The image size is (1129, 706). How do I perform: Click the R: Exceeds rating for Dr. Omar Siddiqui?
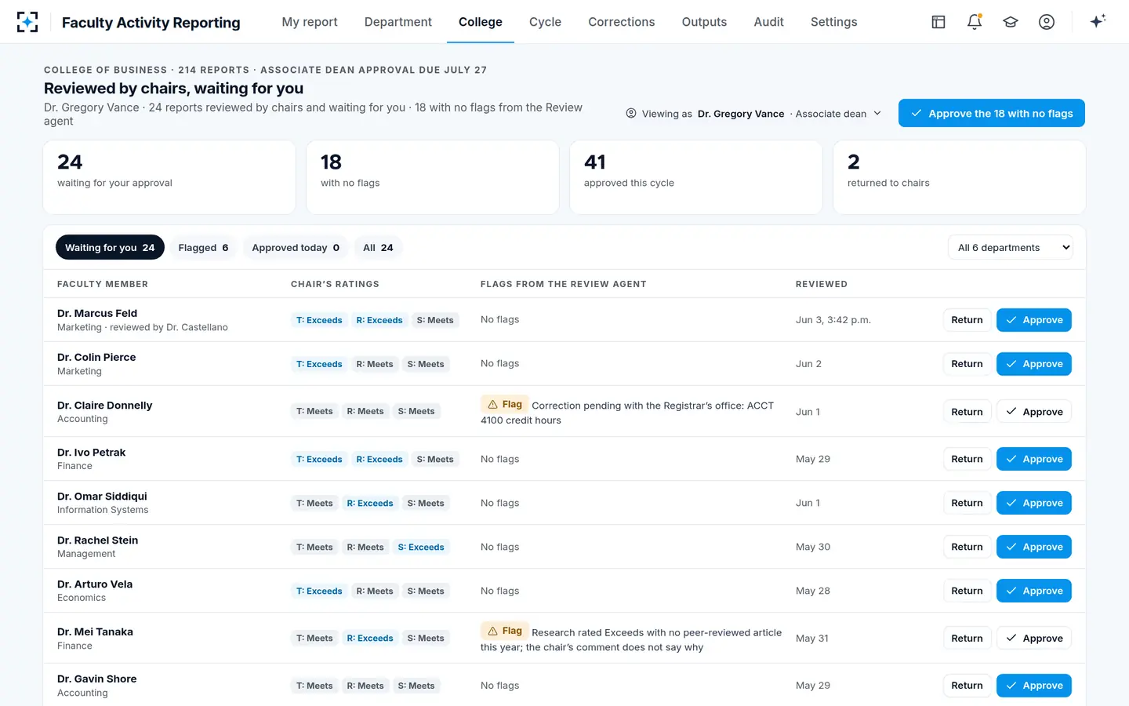tap(370, 503)
